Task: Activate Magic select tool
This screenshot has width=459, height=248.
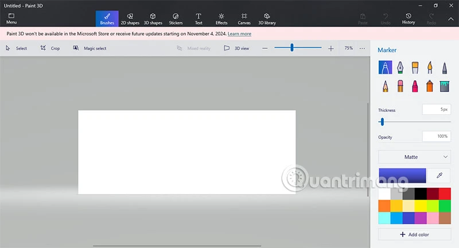Action: tap(90, 48)
